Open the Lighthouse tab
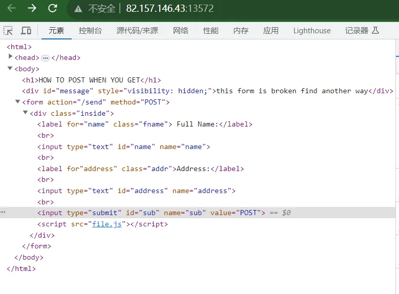This screenshot has height=294, width=399. click(312, 31)
